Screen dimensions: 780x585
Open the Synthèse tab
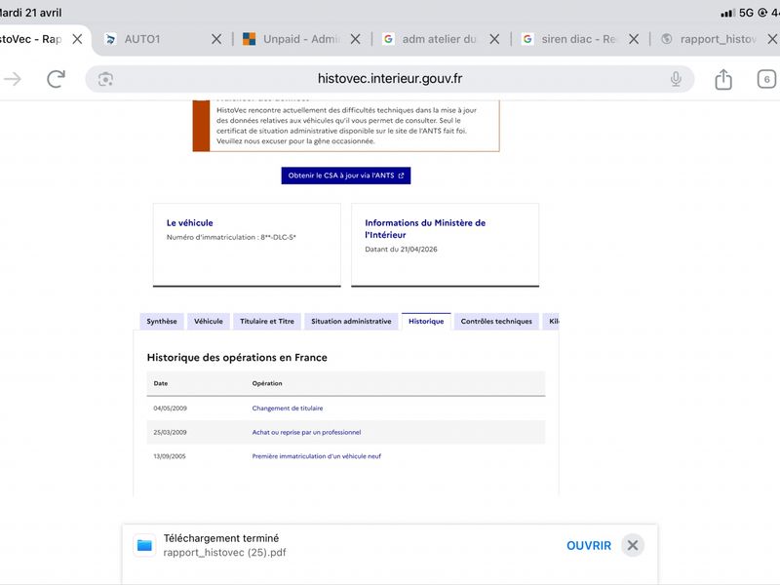(162, 322)
